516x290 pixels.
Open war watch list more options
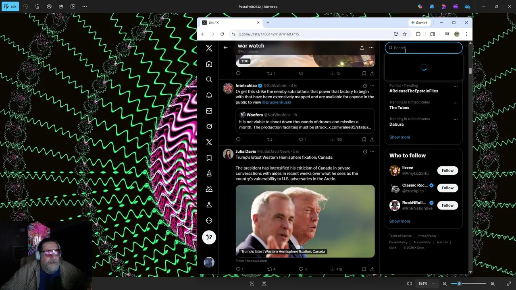coord(371,48)
